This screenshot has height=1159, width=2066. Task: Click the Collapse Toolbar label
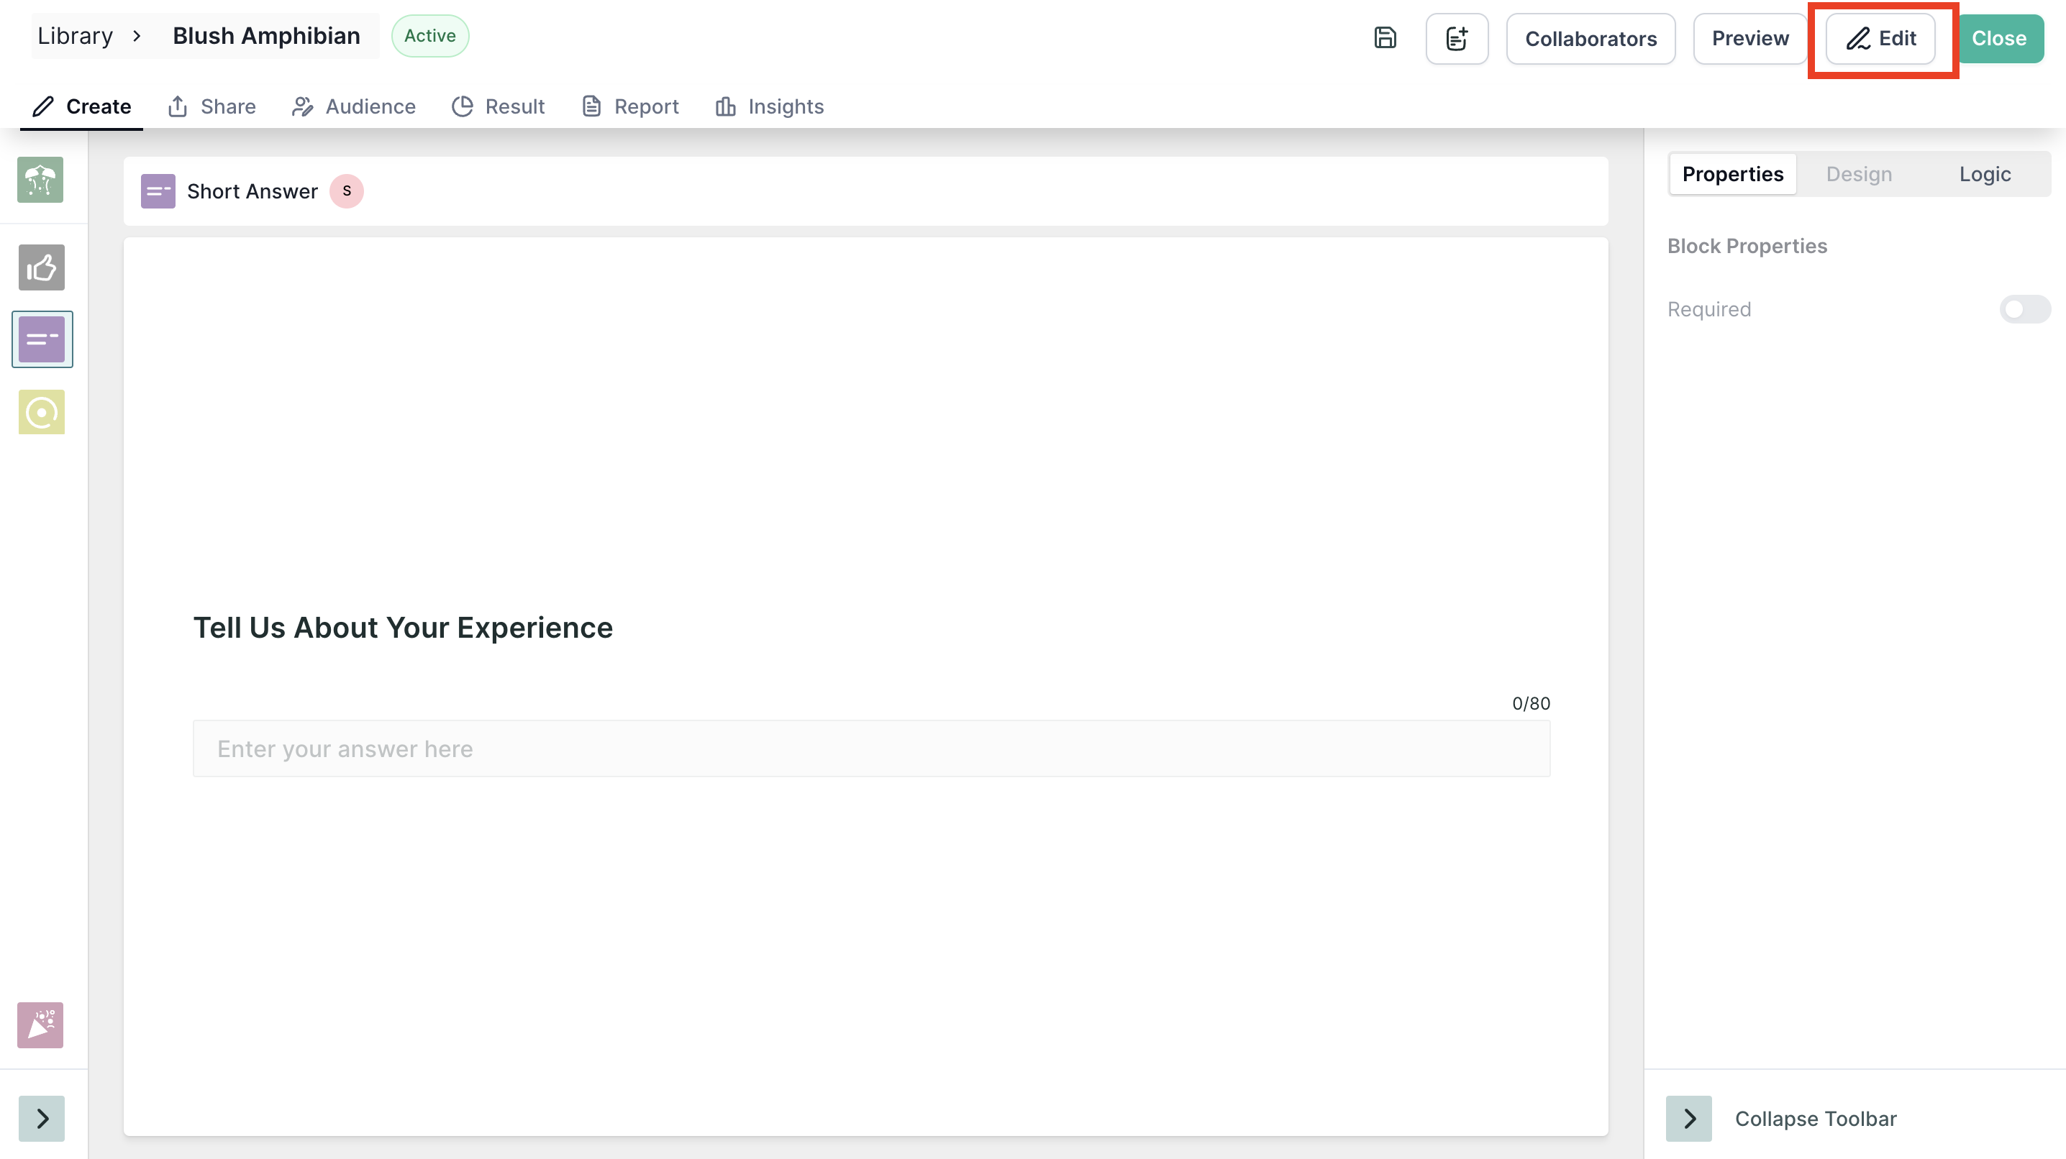click(x=1816, y=1119)
